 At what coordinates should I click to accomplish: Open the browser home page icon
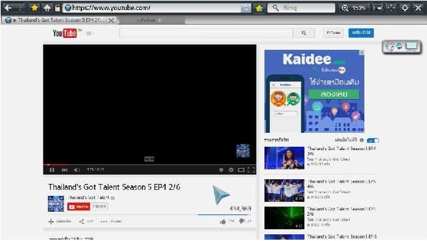click(47, 8)
